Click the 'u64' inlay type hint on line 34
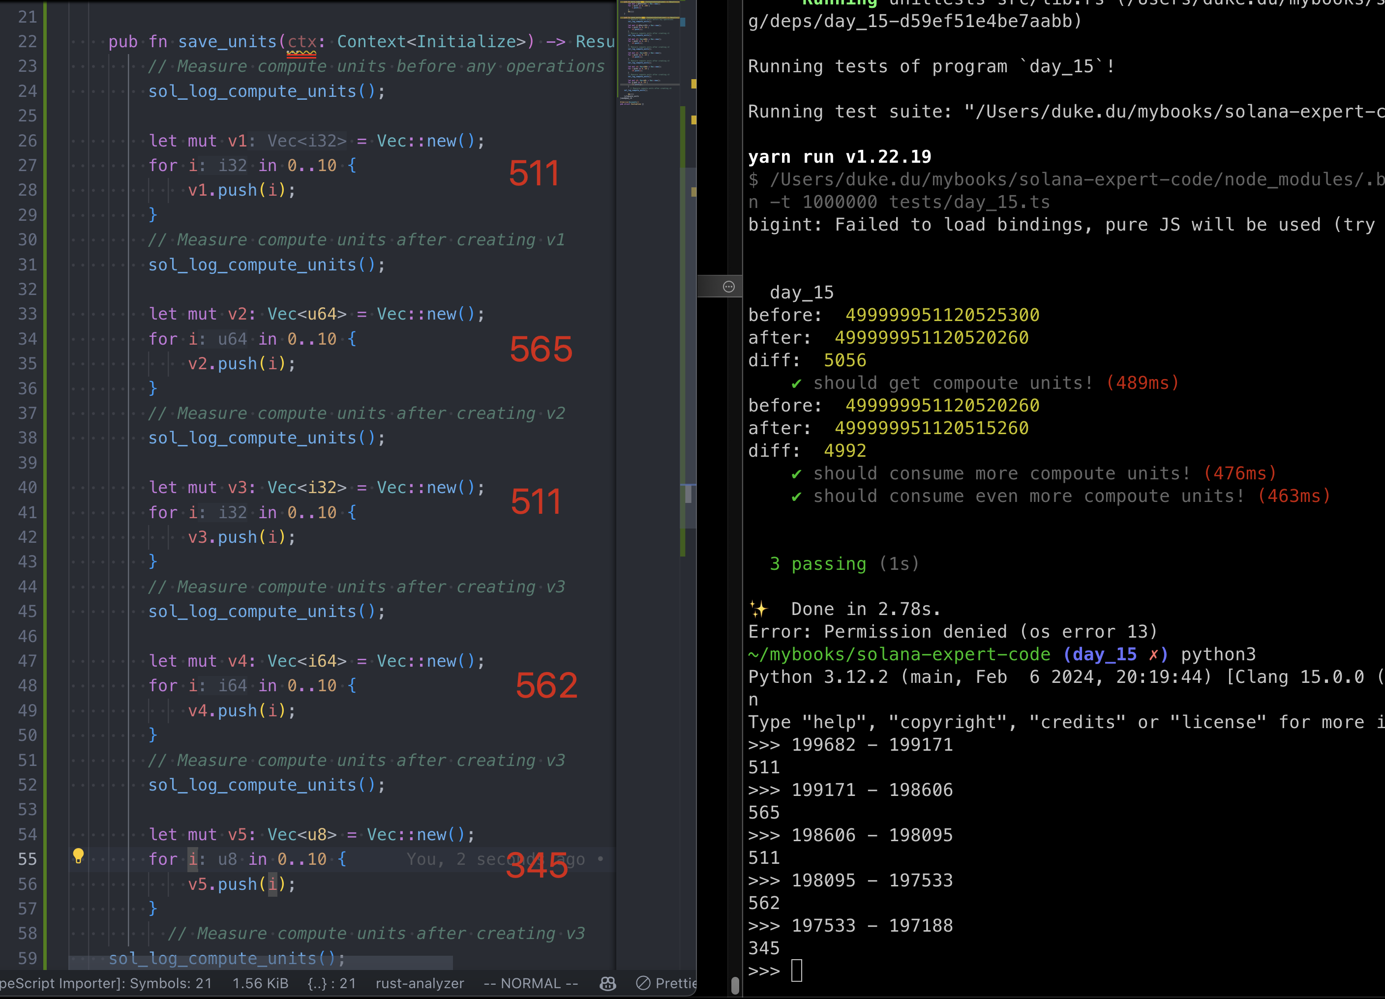The height and width of the screenshot is (999, 1385). click(x=232, y=339)
